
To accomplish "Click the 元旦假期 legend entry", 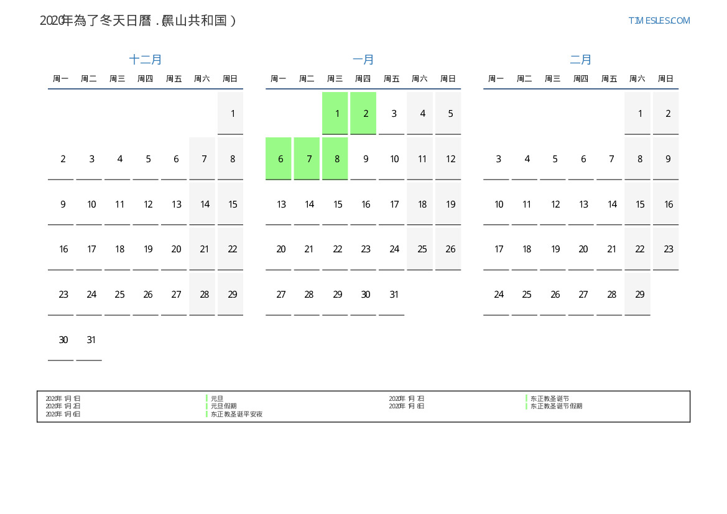I will (x=223, y=406).
